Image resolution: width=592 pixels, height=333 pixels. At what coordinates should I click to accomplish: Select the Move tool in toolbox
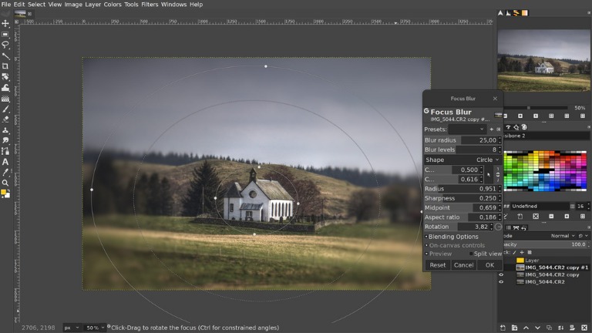coord(5,24)
